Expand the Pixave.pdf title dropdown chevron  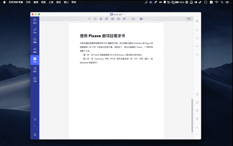(124, 15)
